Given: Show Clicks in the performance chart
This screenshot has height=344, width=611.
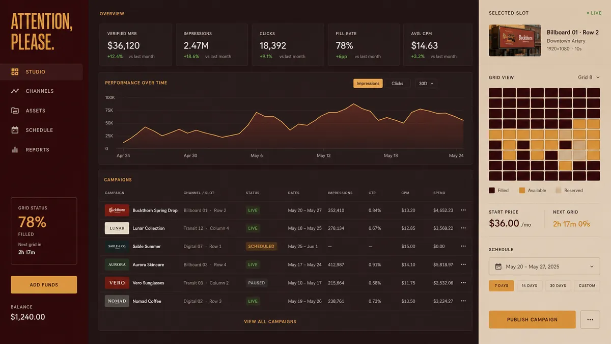Looking at the screenshot, I should pyautogui.click(x=397, y=84).
